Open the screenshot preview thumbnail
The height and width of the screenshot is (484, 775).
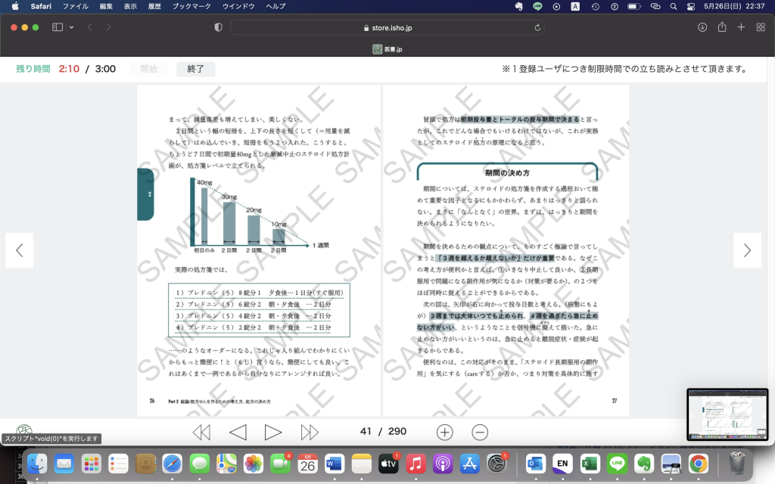click(x=726, y=414)
